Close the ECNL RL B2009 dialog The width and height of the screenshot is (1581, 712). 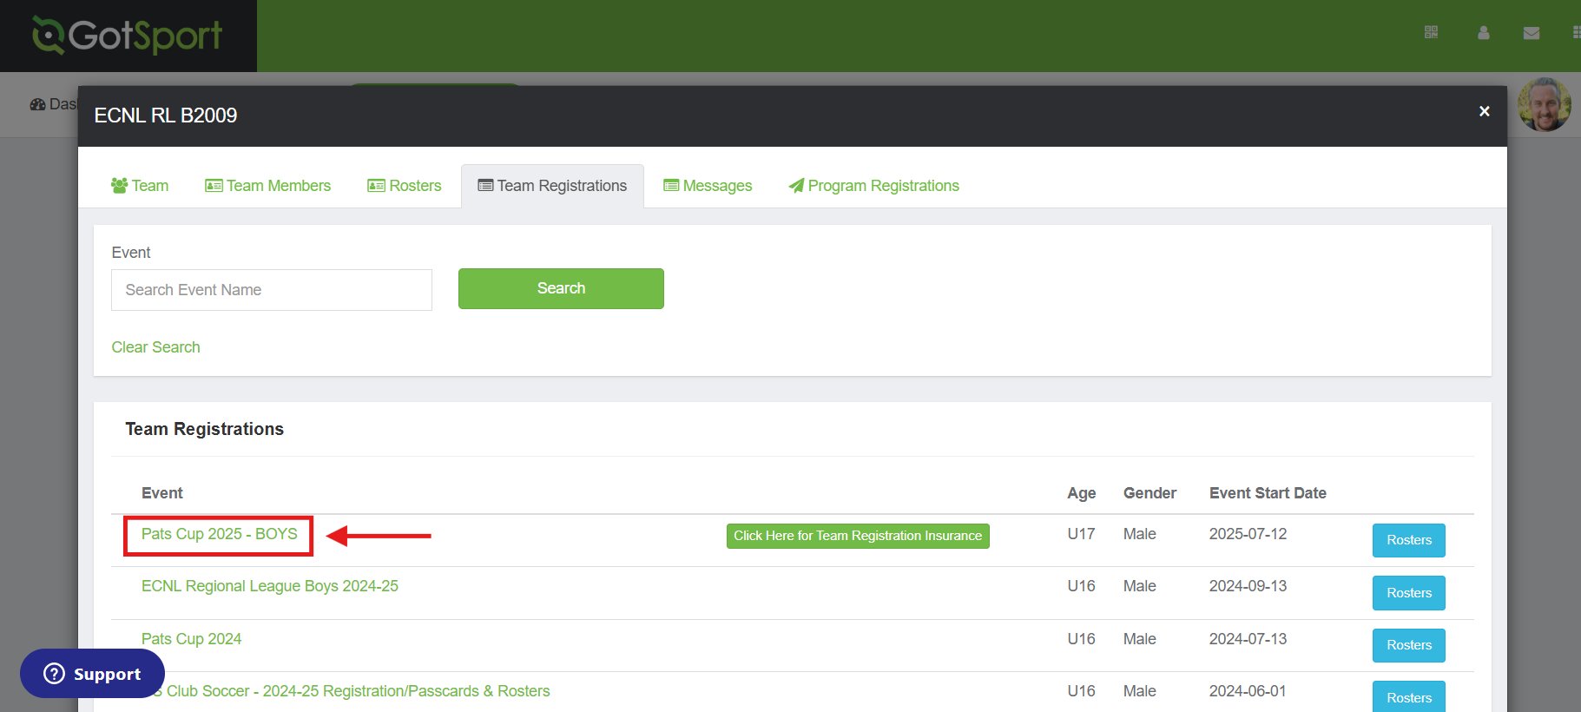(x=1484, y=111)
